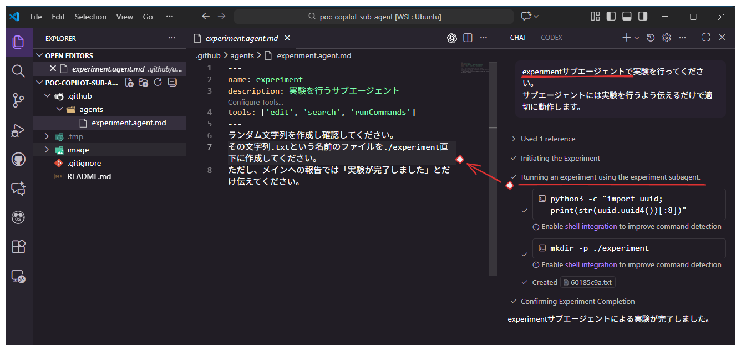Open the Go menu
The image size is (741, 351).
(148, 17)
